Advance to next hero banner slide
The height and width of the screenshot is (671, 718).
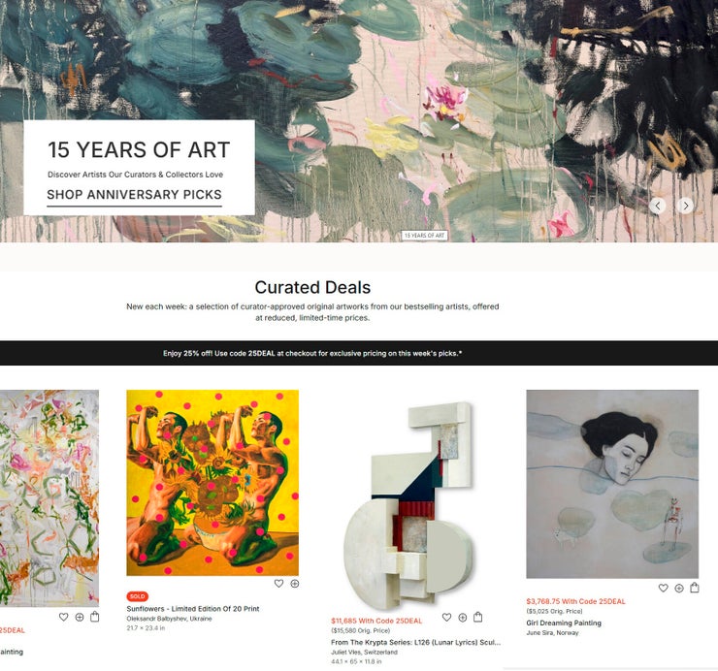(685, 206)
